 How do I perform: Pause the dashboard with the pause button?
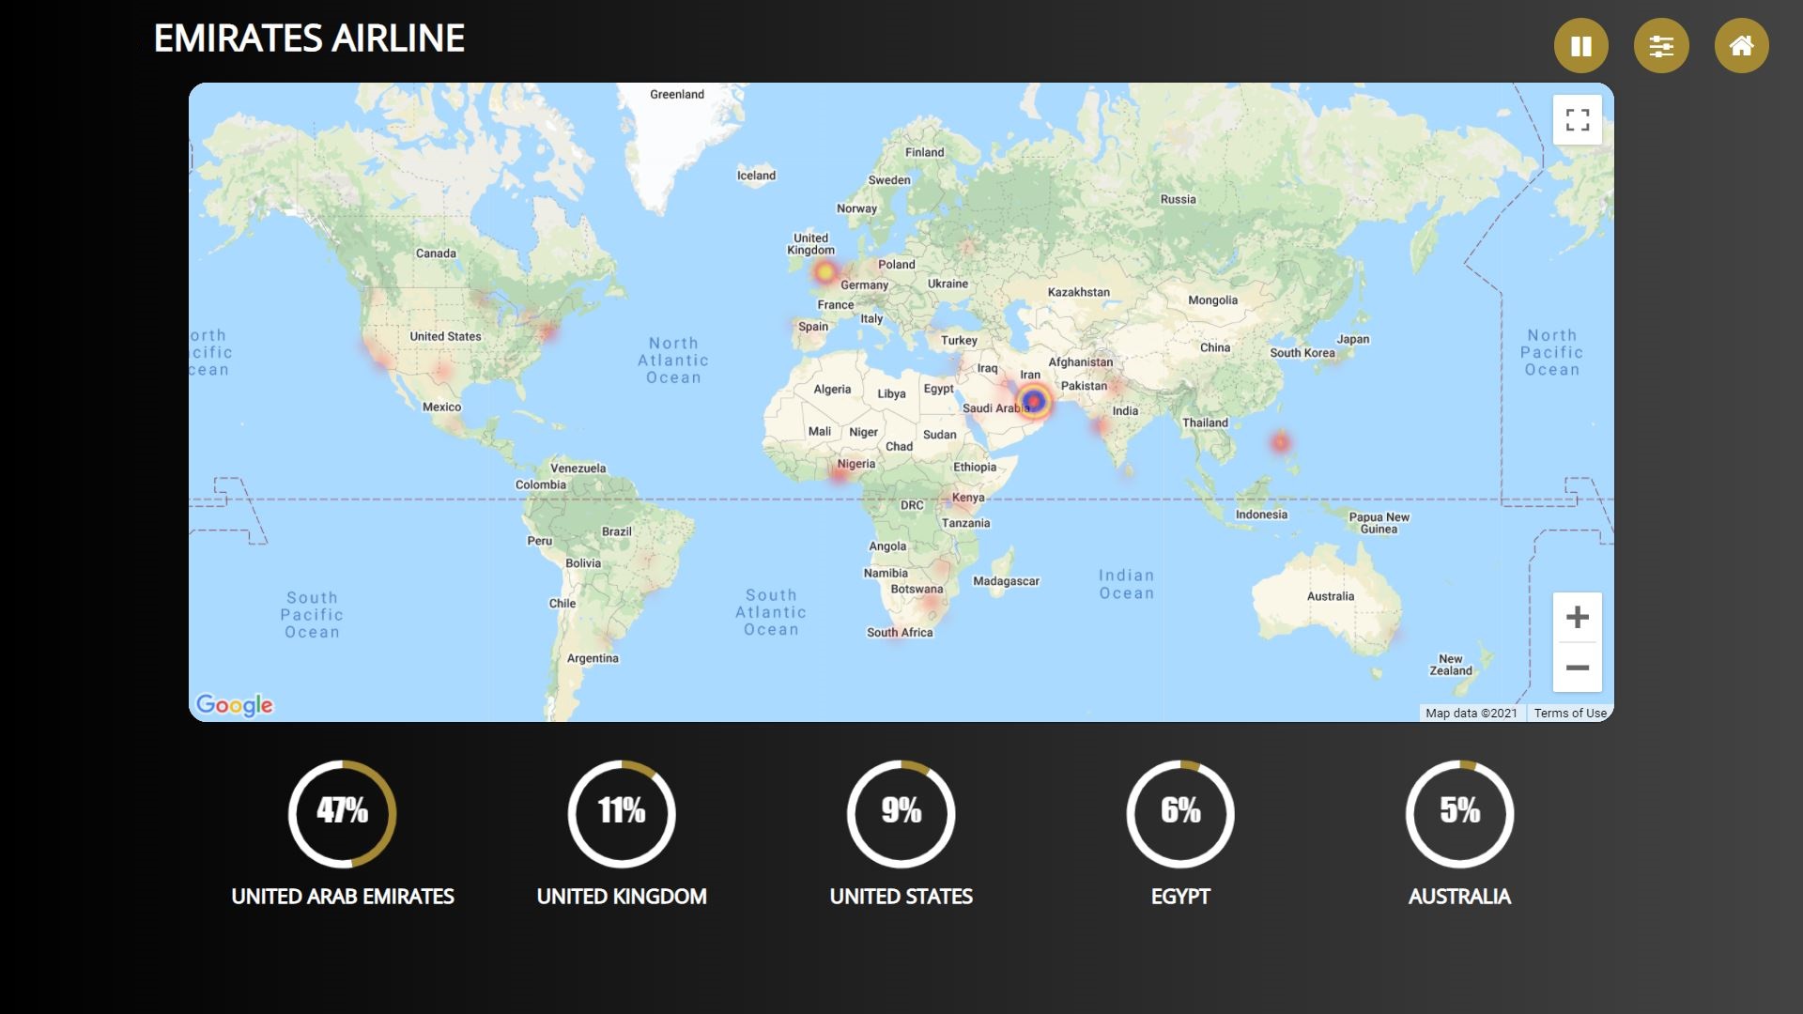click(1581, 45)
